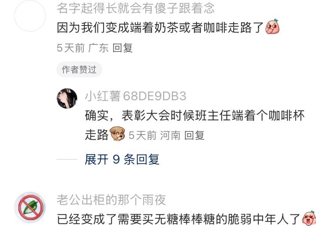Viewport: 316px width, 229px height.
Task: Reply to the 广东 comment via 回复
Action: coord(123,48)
